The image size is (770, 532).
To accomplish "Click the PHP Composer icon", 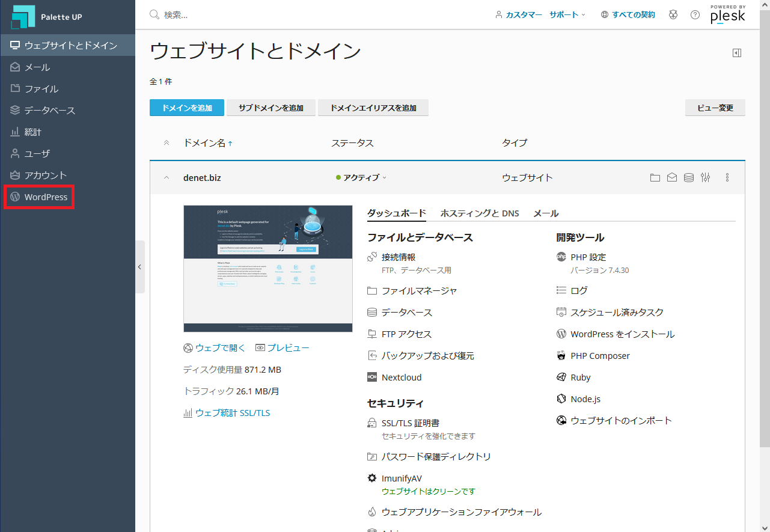I will (561, 355).
